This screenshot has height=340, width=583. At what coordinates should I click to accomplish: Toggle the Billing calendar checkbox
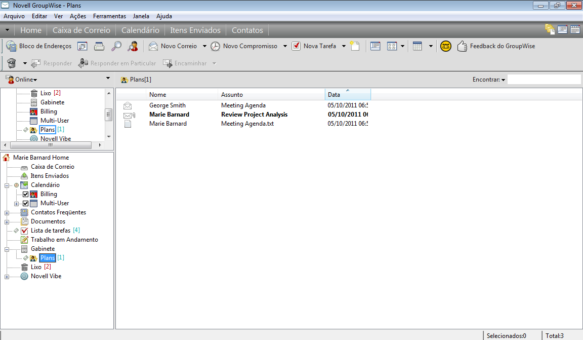point(25,194)
